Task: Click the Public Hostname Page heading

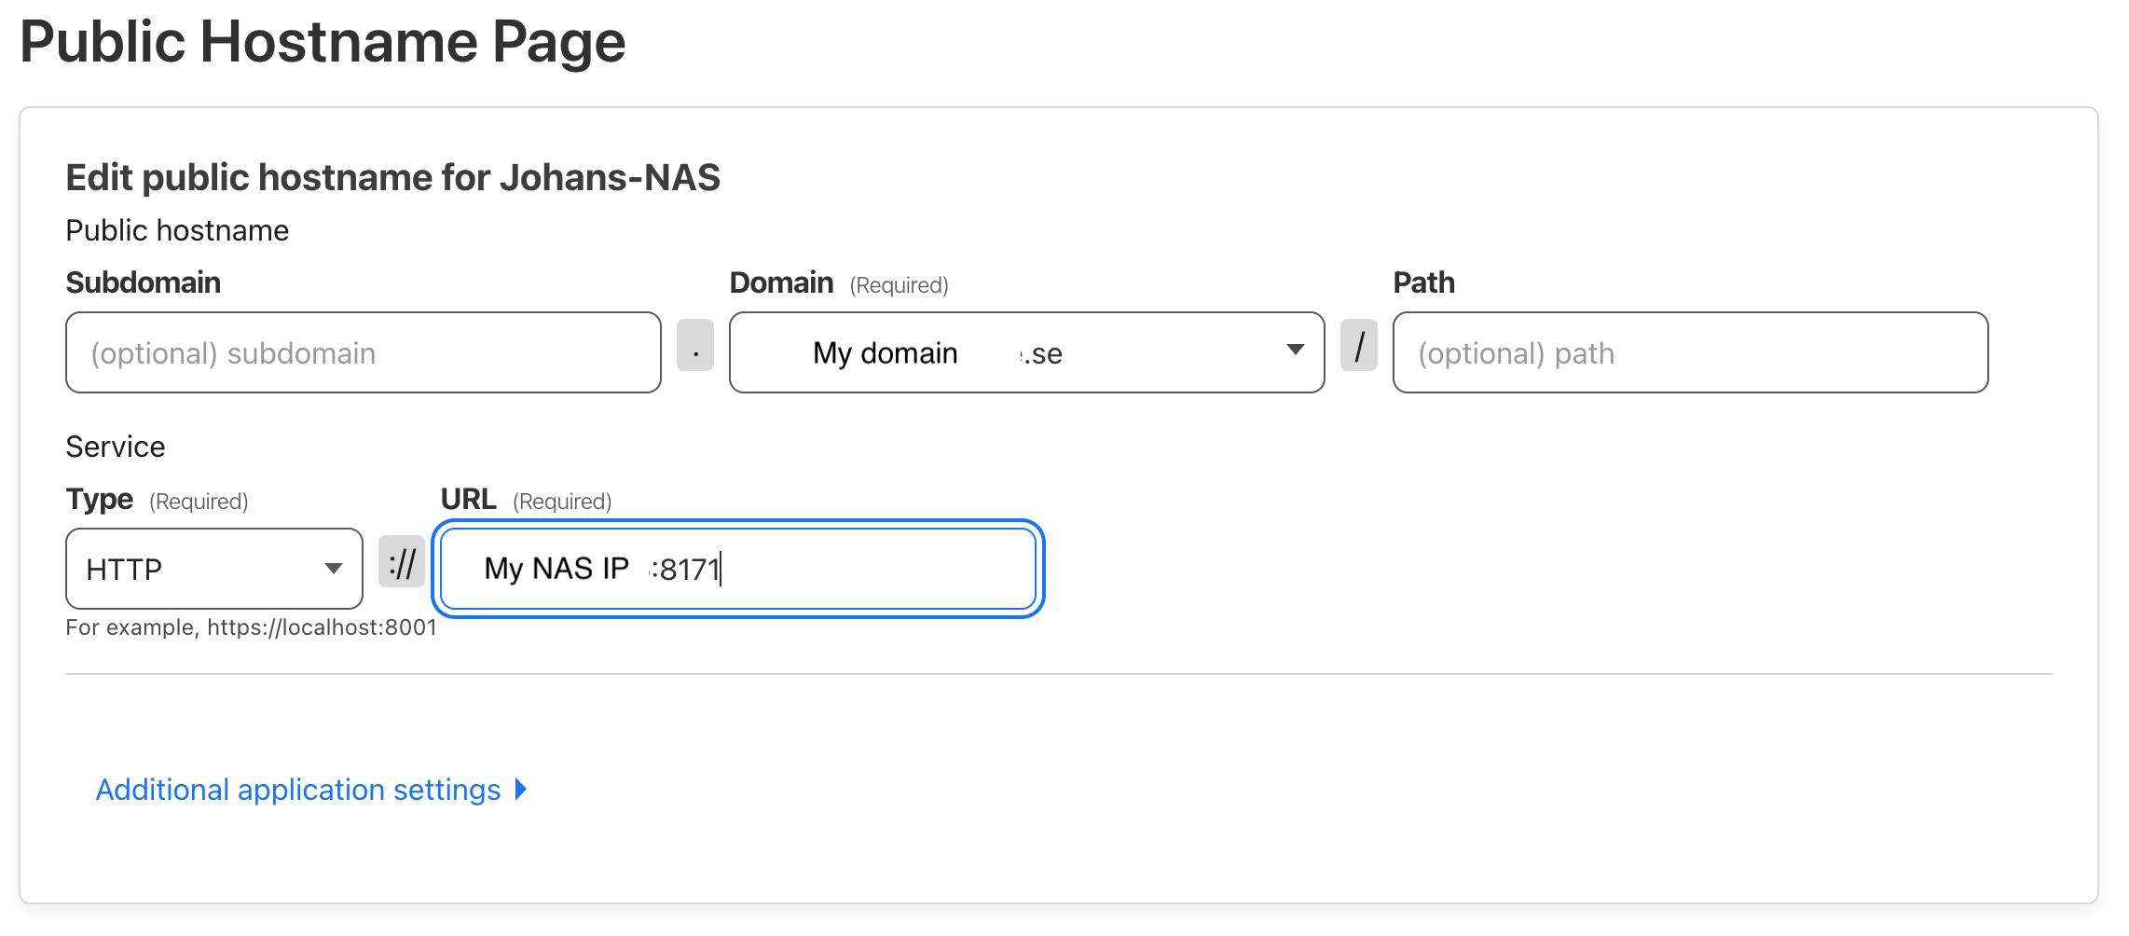Action: pyautogui.click(x=323, y=42)
